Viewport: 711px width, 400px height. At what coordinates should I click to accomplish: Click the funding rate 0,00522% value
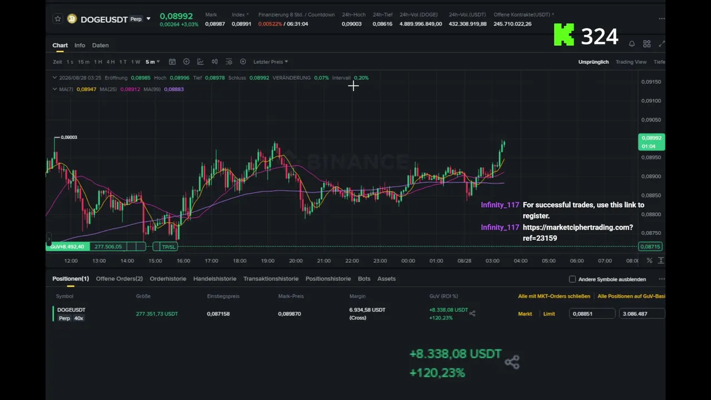270,24
